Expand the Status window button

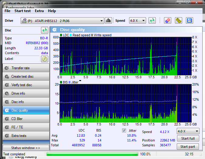[x=26, y=148]
